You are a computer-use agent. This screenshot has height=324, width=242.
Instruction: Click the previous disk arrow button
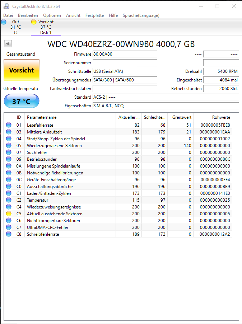(x=8, y=44)
